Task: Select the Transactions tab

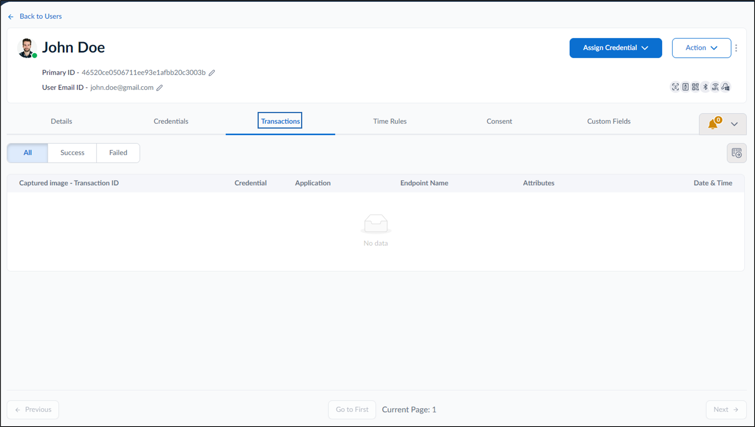Action: (280, 121)
